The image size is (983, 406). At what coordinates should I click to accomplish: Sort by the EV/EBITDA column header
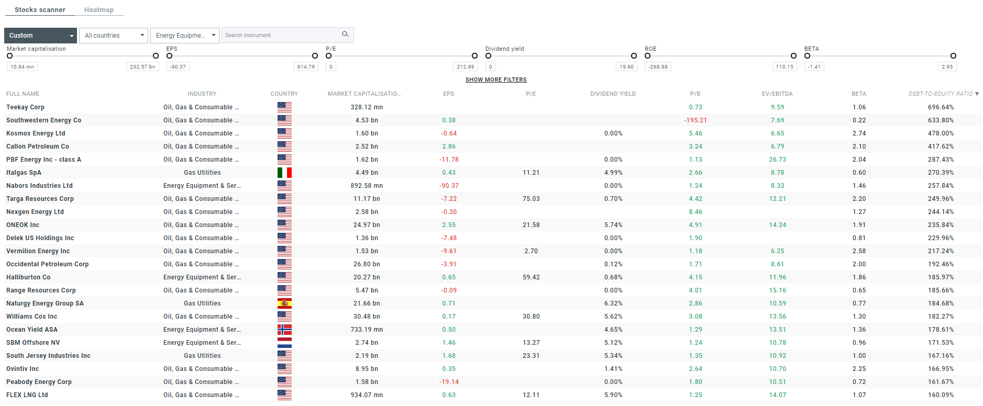(x=777, y=94)
